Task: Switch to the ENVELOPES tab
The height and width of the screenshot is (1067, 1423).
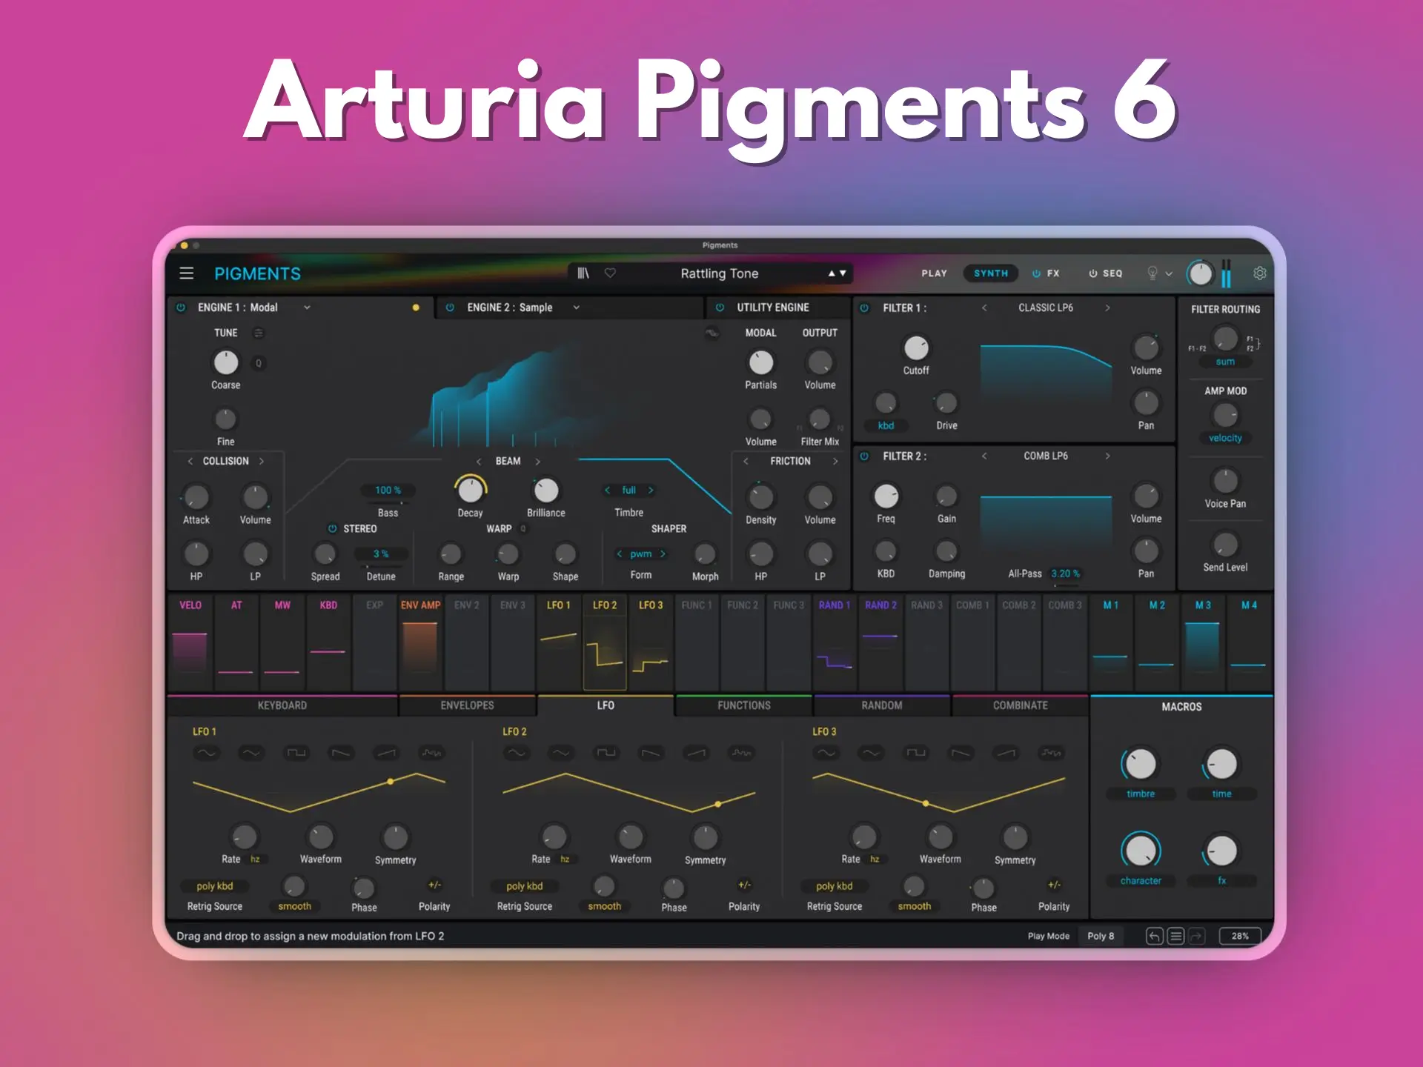Action: coord(467,705)
